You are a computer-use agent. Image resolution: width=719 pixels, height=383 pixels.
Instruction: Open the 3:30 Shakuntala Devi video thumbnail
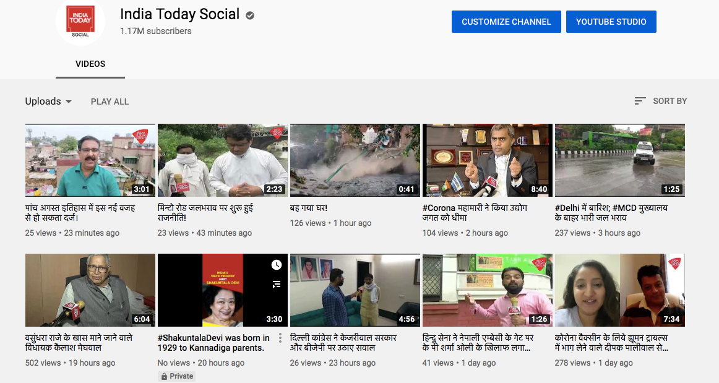point(222,290)
